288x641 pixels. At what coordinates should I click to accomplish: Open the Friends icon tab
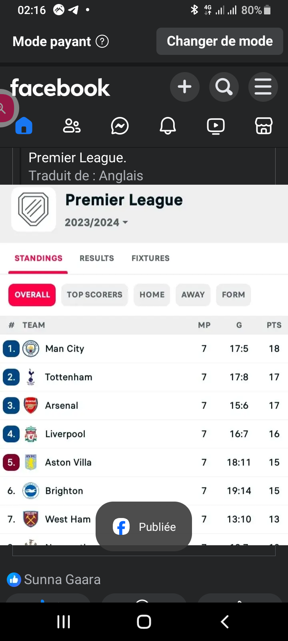point(72,126)
